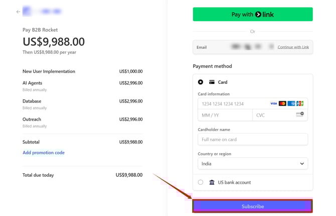The image size is (336, 216).
Task: Click the JCB card icon
Action: tap(300, 103)
